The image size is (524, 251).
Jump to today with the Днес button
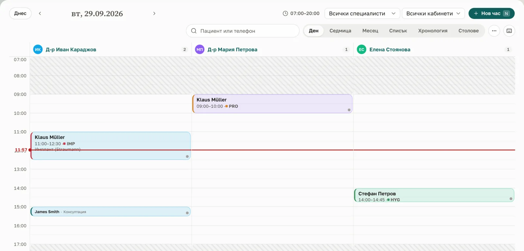tap(20, 13)
